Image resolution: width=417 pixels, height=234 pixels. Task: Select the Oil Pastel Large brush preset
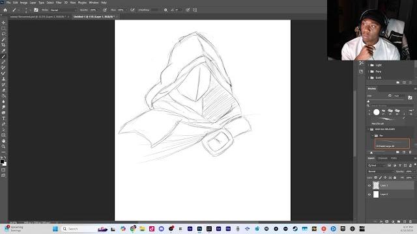[x=392, y=144]
